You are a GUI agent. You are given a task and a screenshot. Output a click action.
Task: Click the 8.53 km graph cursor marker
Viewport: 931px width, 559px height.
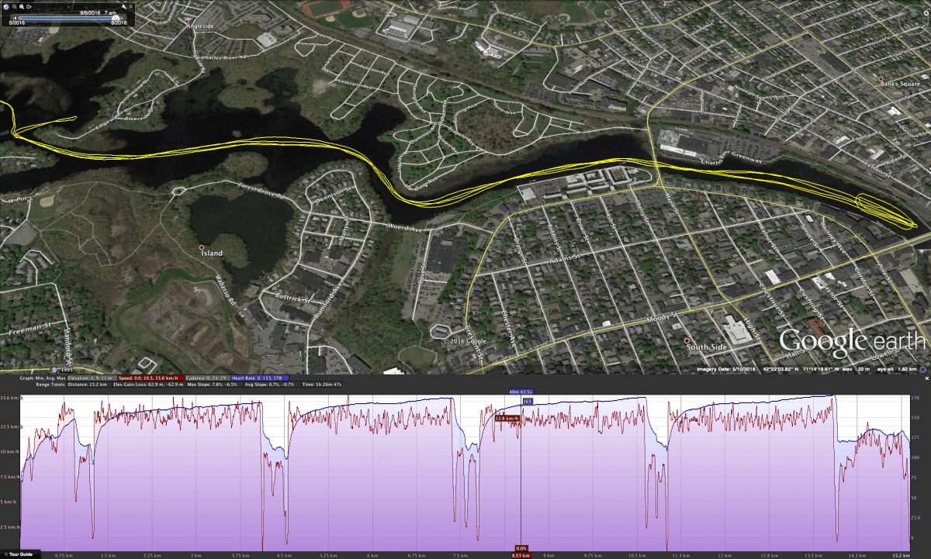[x=521, y=555]
